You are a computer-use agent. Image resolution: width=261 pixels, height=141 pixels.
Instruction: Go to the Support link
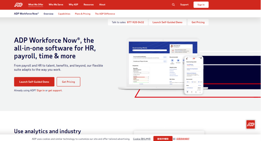184,5
